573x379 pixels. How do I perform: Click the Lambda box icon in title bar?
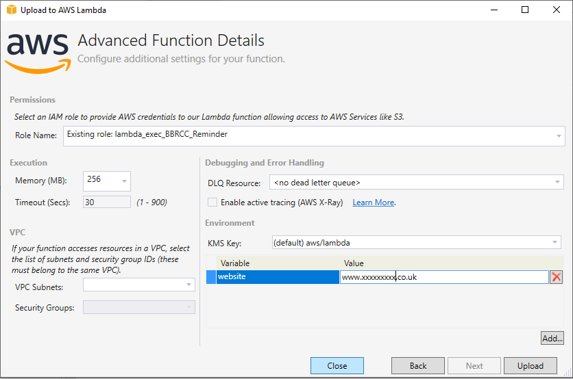point(12,10)
